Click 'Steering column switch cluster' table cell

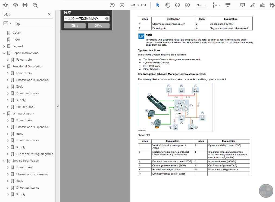pyautogui.click(x=173, y=24)
